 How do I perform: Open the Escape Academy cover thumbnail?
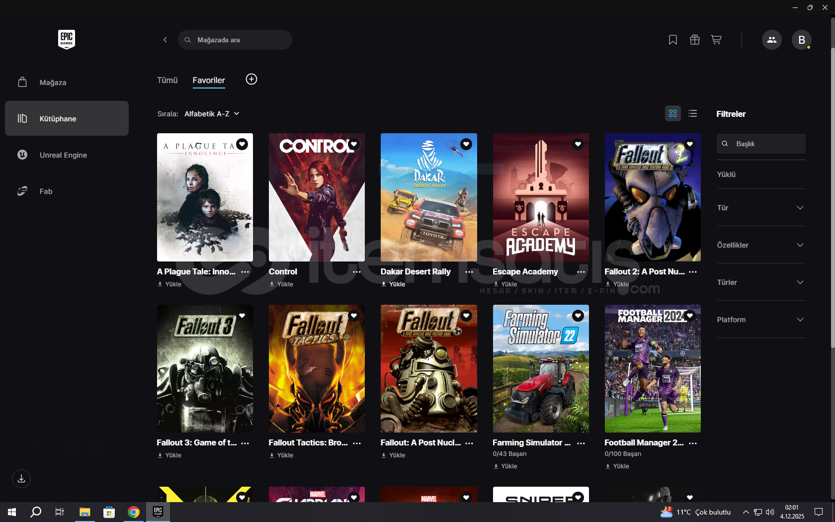tap(541, 197)
